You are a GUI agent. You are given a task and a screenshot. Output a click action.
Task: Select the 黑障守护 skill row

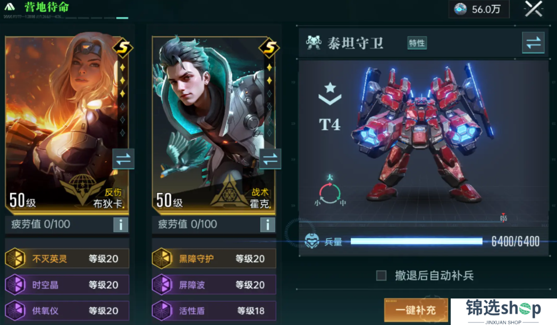click(214, 258)
